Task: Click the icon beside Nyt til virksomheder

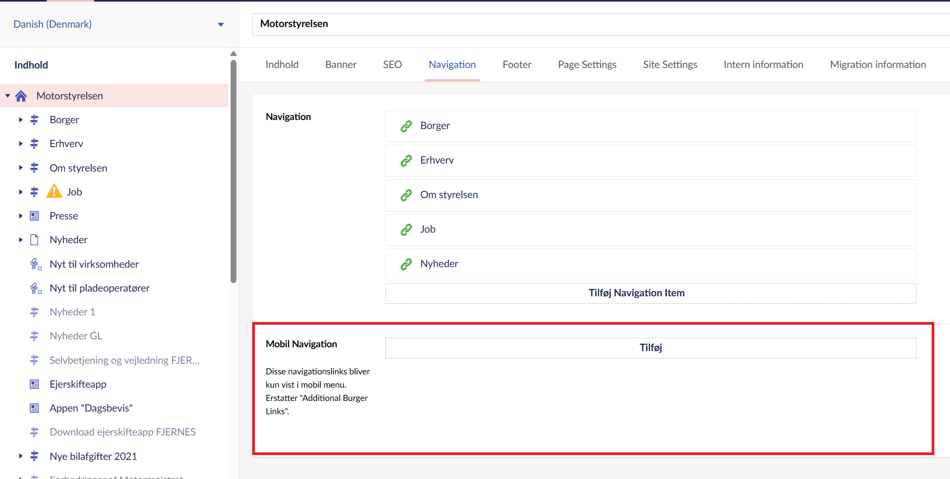Action: (36, 264)
